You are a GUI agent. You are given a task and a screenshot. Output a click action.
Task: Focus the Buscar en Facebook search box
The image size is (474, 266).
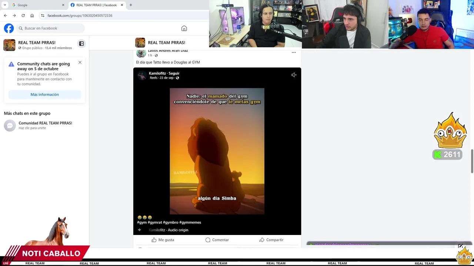pos(50,28)
